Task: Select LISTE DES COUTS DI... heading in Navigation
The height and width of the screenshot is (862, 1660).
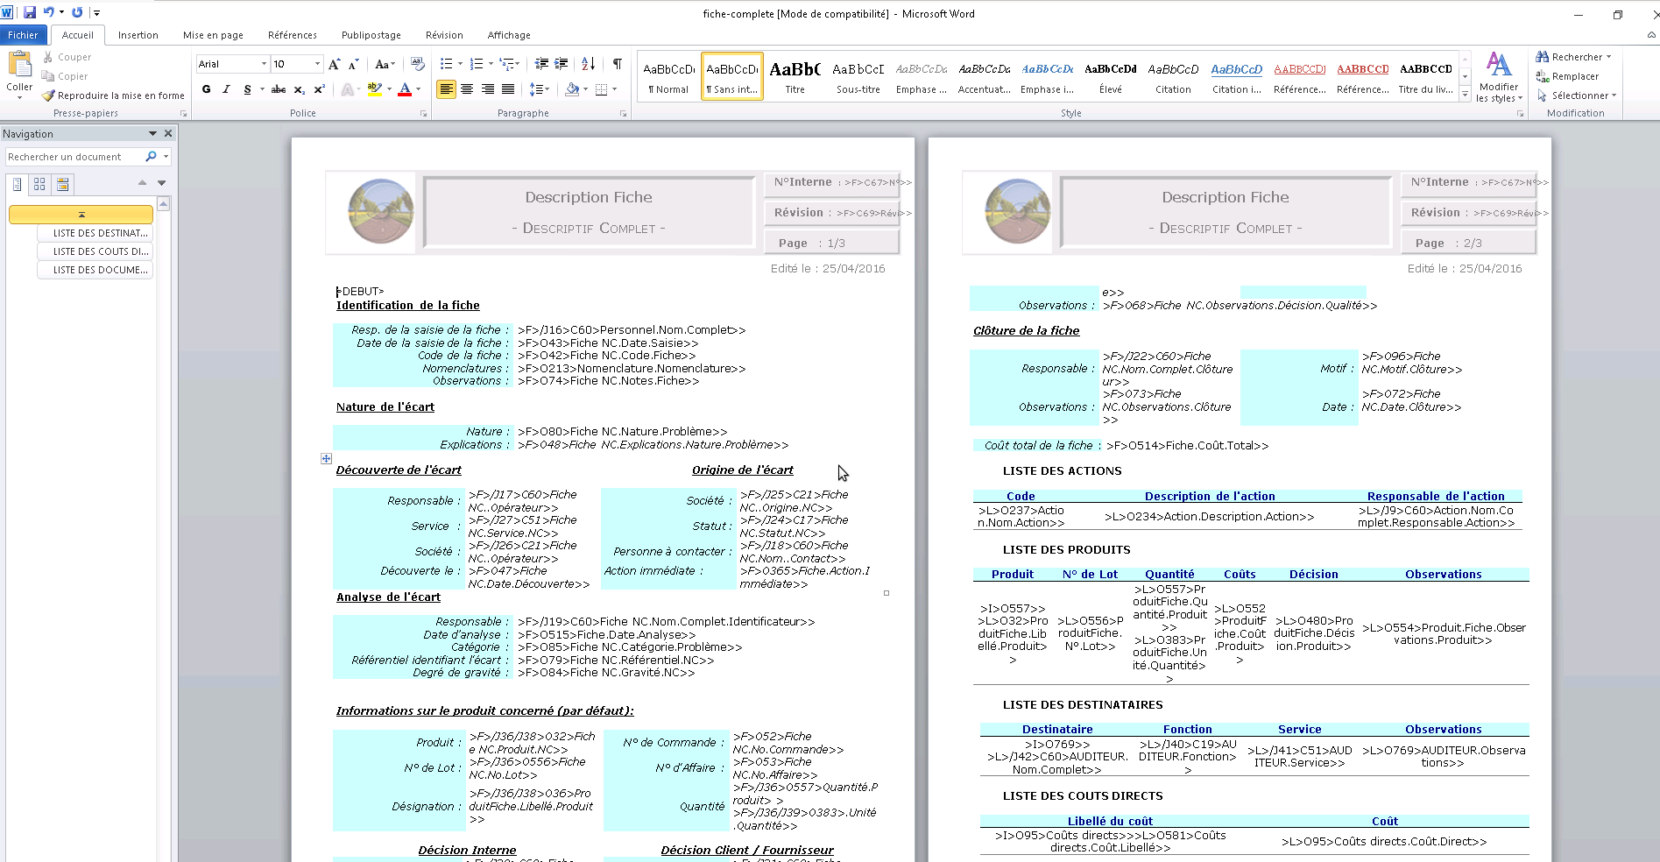Action: [x=95, y=251]
